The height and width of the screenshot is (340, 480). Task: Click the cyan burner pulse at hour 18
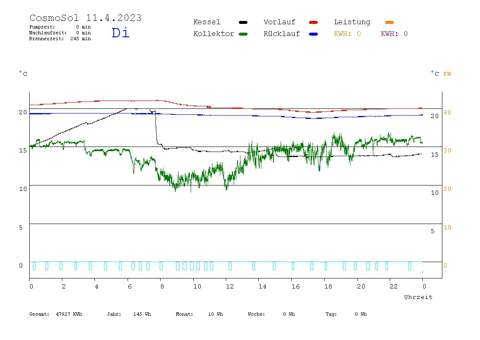(x=326, y=266)
